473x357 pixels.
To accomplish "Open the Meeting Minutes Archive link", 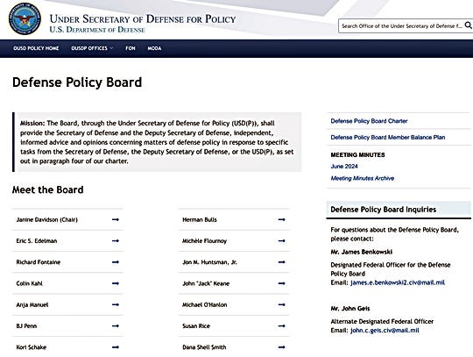I will (x=363, y=178).
